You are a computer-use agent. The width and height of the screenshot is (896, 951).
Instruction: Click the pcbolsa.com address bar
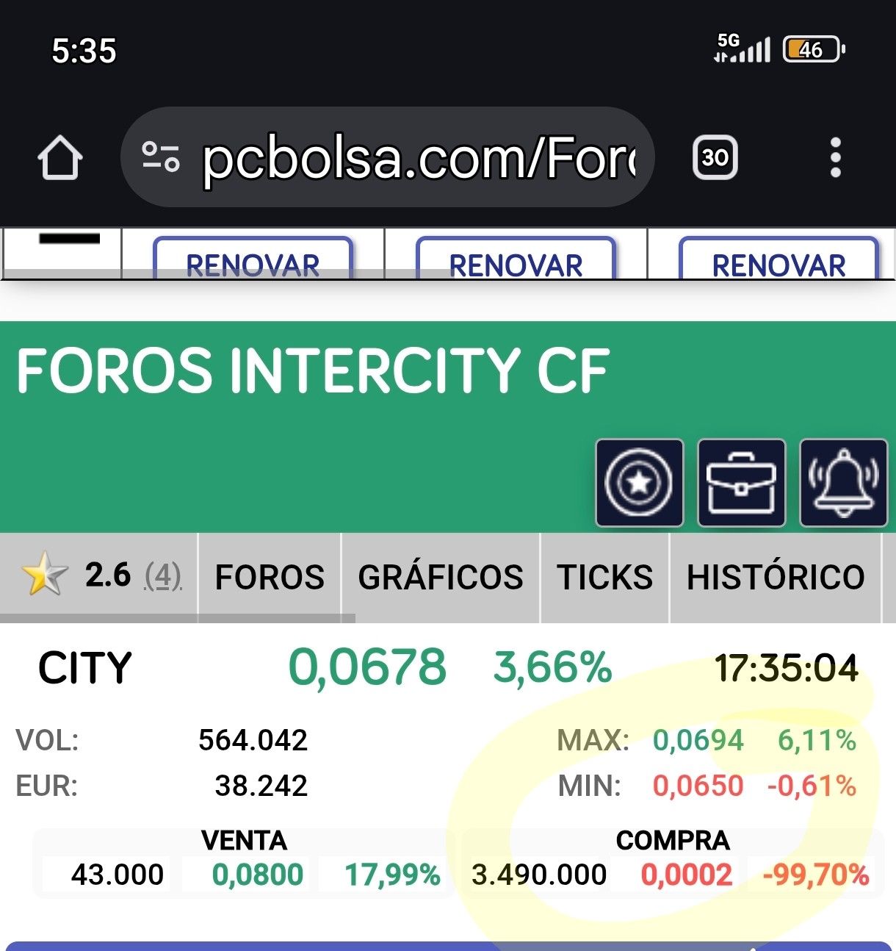coord(419,157)
